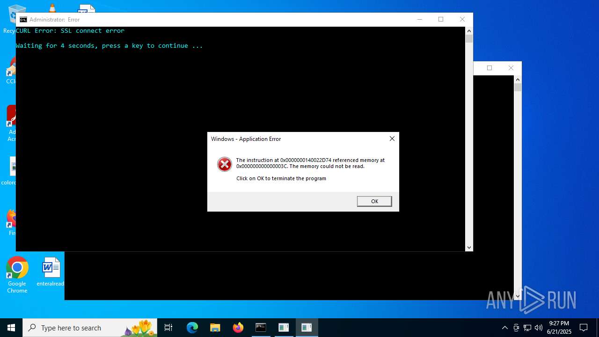The image size is (599, 337).
Task: Click the 'Click on OK to terminate' message
Action: 281,178
